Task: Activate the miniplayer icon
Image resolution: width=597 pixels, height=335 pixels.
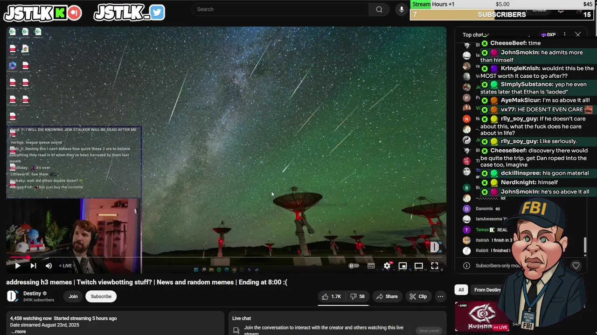Action: [x=403, y=266]
